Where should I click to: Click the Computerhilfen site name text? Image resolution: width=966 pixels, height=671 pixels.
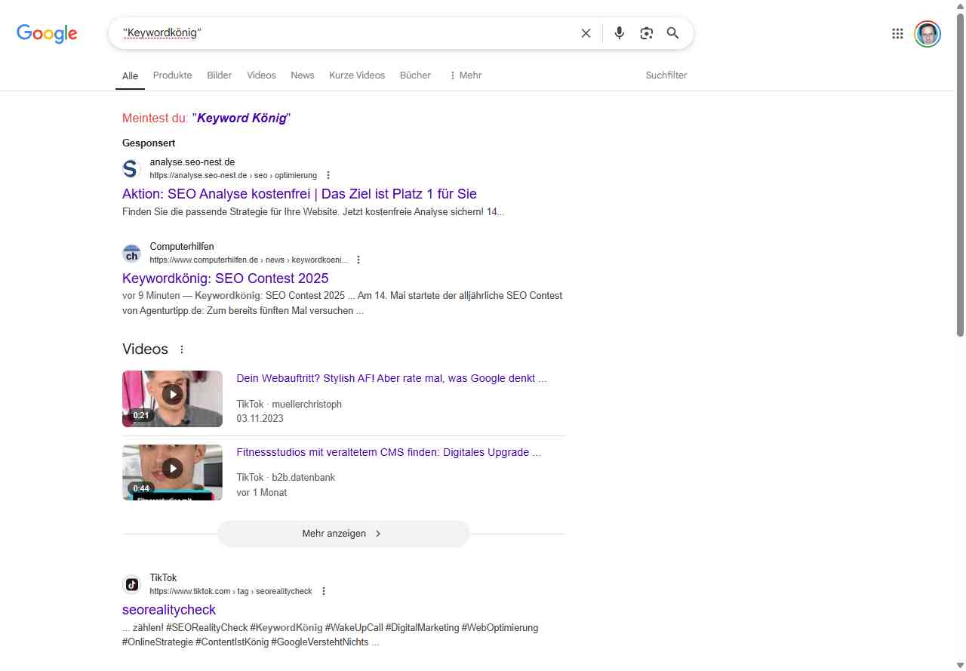(x=182, y=247)
